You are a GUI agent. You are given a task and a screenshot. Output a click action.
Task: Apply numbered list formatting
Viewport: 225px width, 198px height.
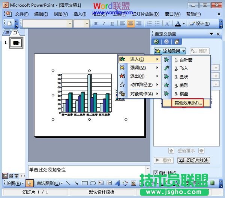pyautogui.click(x=149, y=24)
